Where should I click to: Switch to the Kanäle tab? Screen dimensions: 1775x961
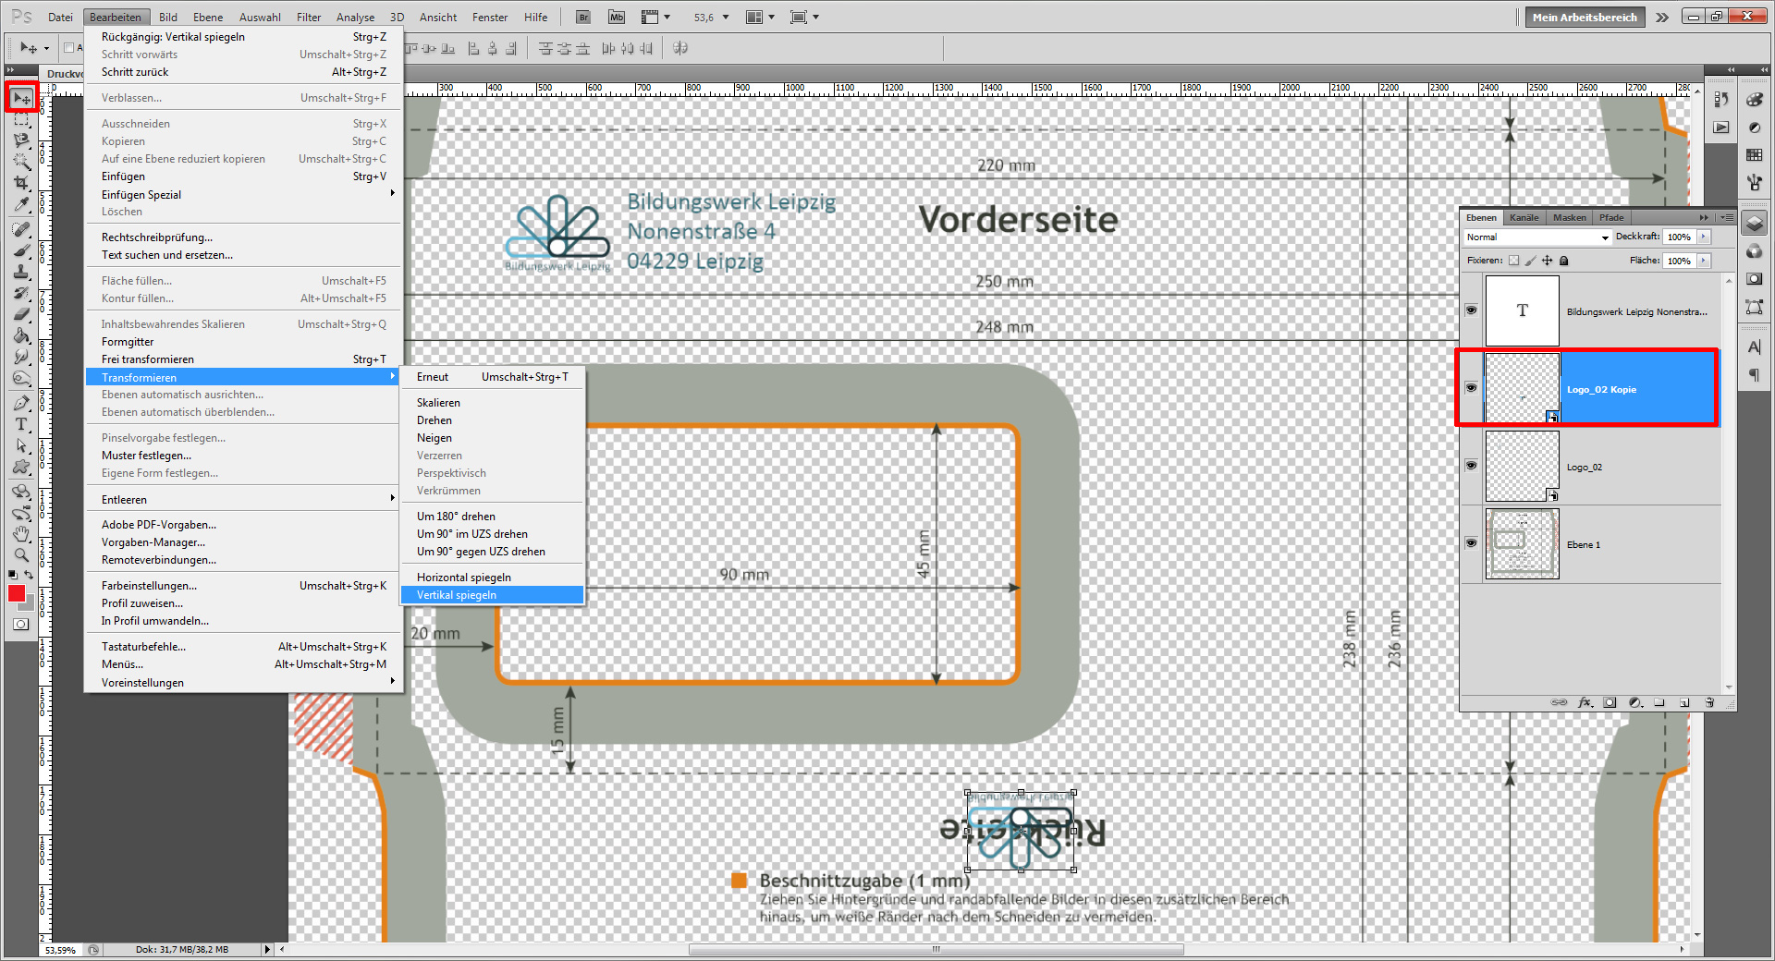pyautogui.click(x=1524, y=217)
